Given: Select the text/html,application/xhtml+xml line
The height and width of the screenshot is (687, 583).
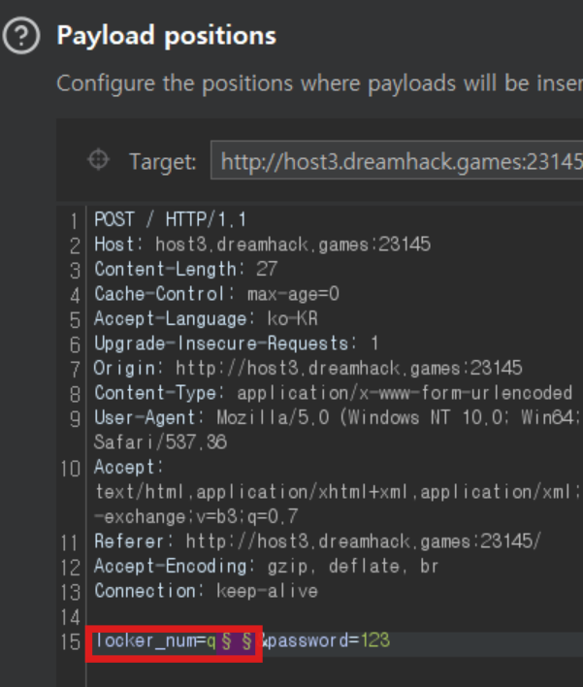Looking at the screenshot, I should [x=339, y=492].
